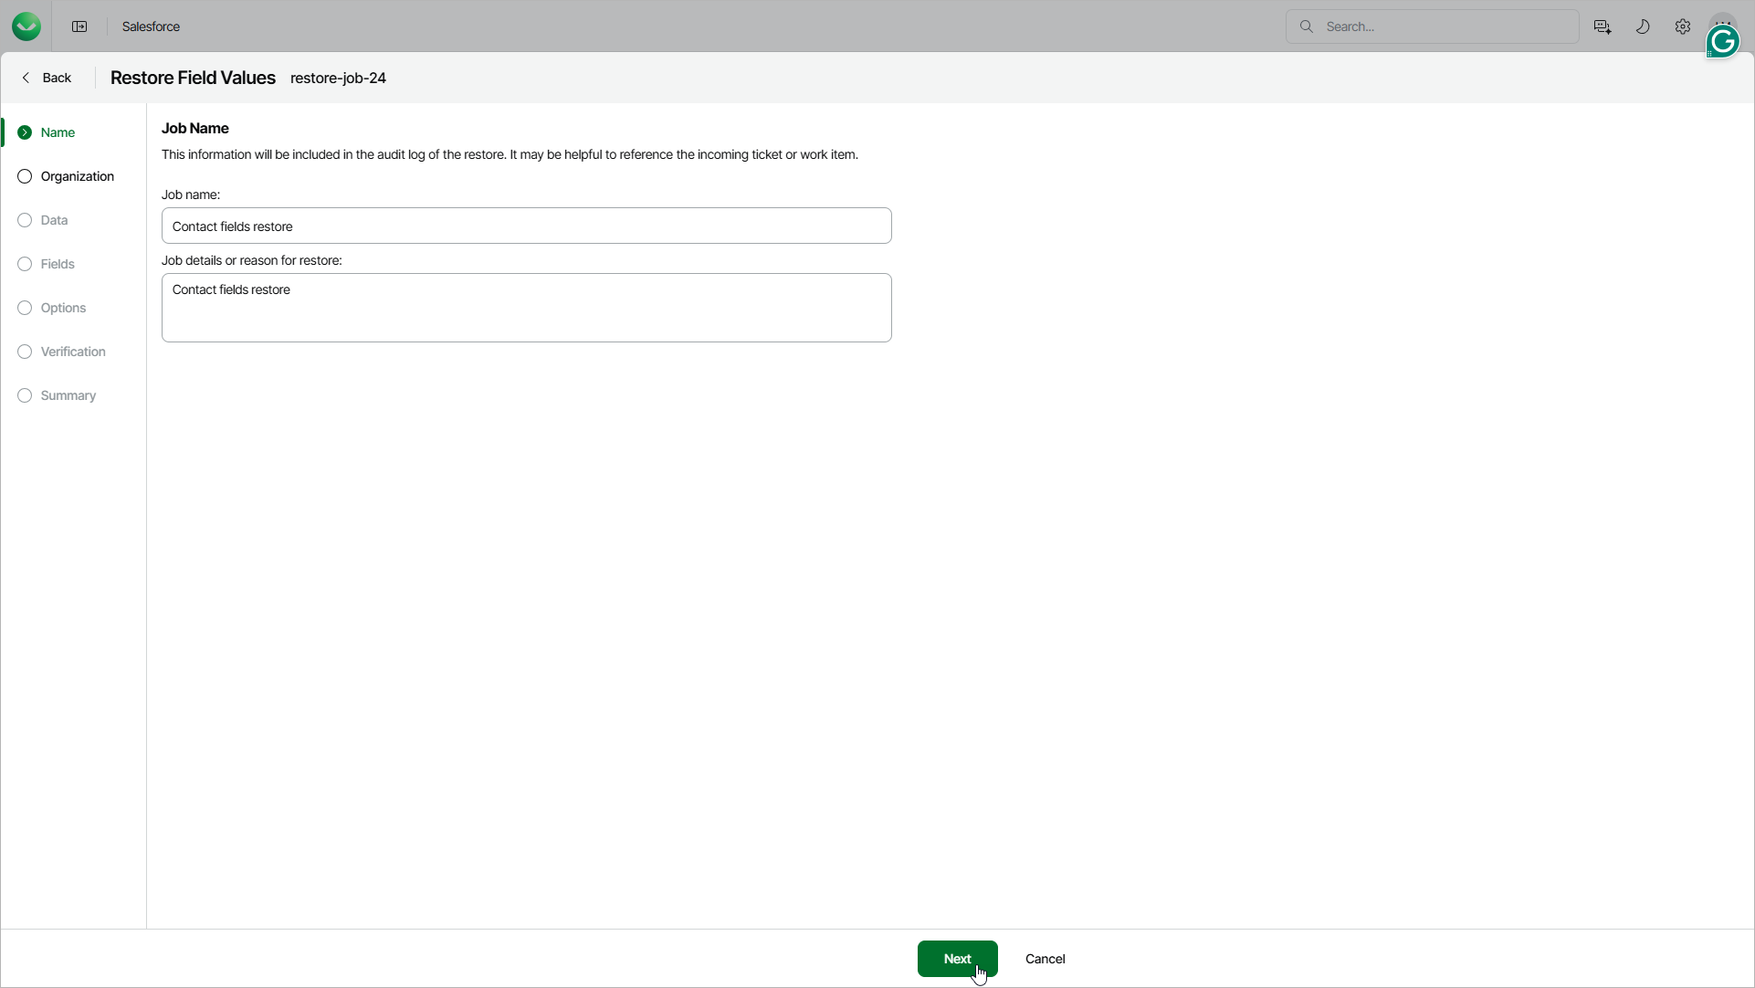Jump to the Summary step
Screen dimensions: 1755x988
coord(68,395)
